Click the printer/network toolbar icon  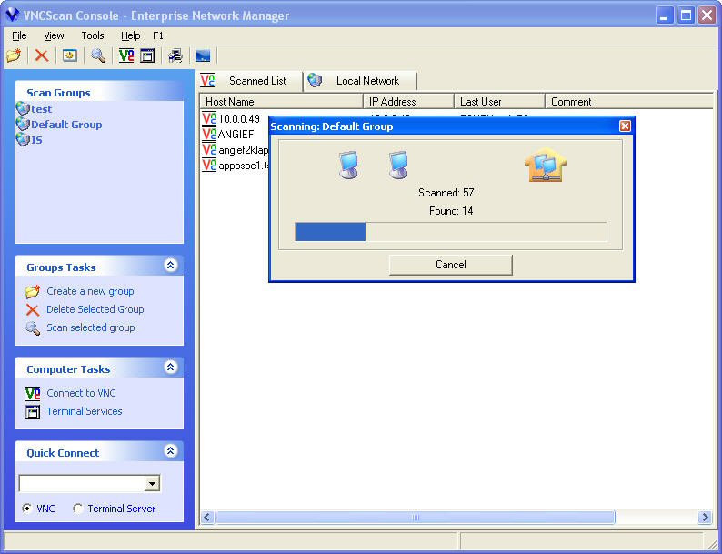(x=175, y=55)
